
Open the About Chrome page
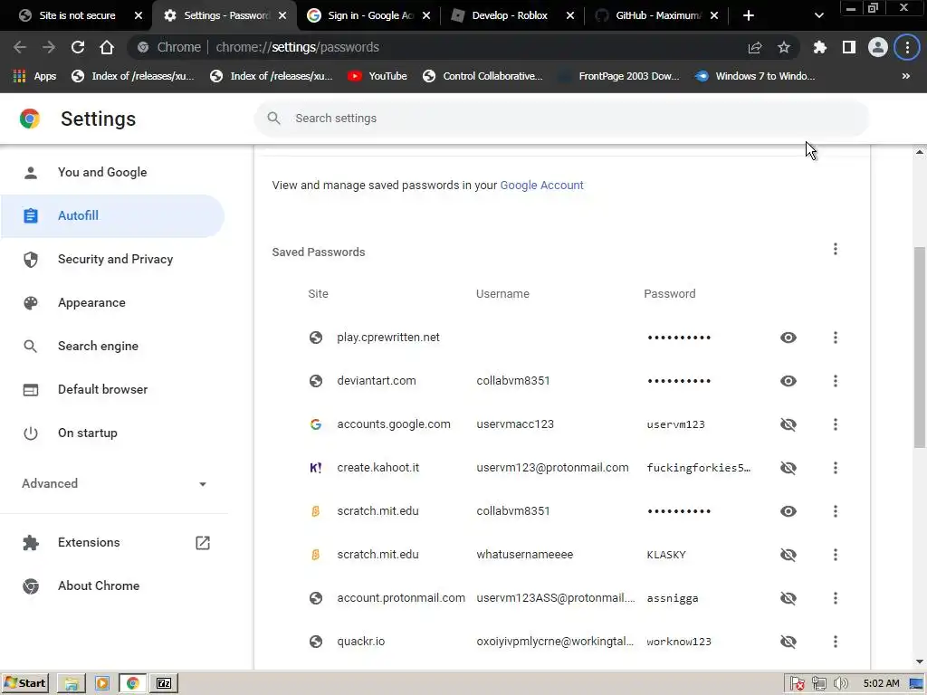click(x=112, y=586)
